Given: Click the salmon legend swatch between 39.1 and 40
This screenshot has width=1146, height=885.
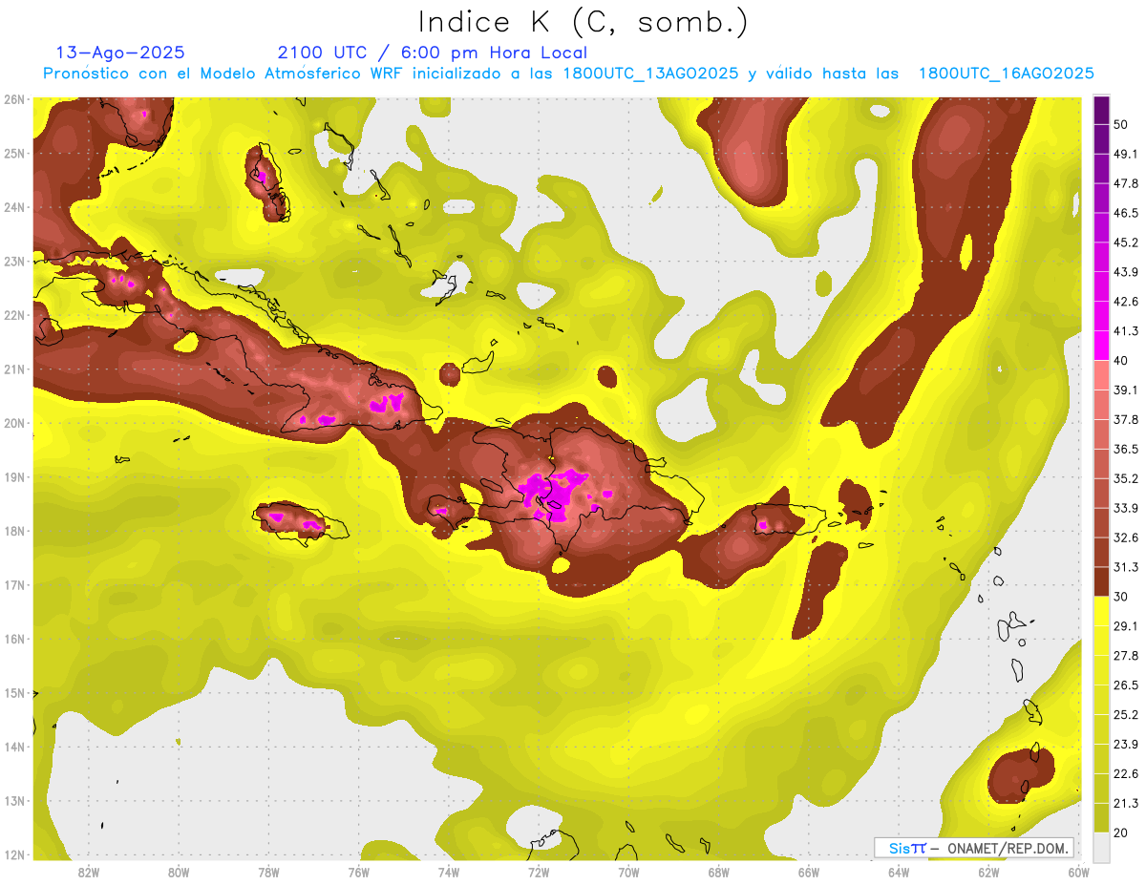Looking at the screenshot, I should (1102, 375).
